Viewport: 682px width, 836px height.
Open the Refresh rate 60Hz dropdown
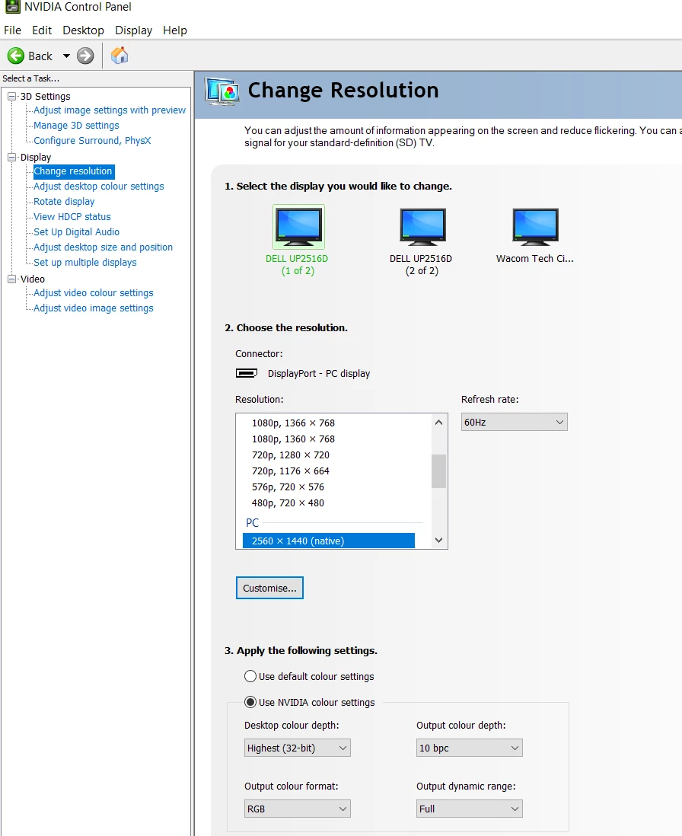tap(515, 422)
